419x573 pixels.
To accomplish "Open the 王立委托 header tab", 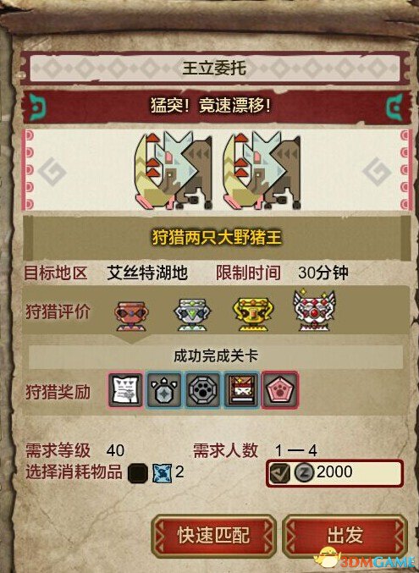I will coord(215,68).
